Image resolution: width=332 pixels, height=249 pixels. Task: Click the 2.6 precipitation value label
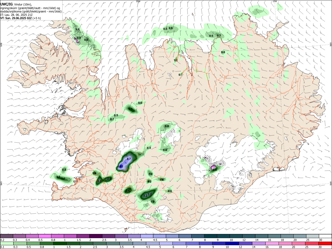click(109, 179)
